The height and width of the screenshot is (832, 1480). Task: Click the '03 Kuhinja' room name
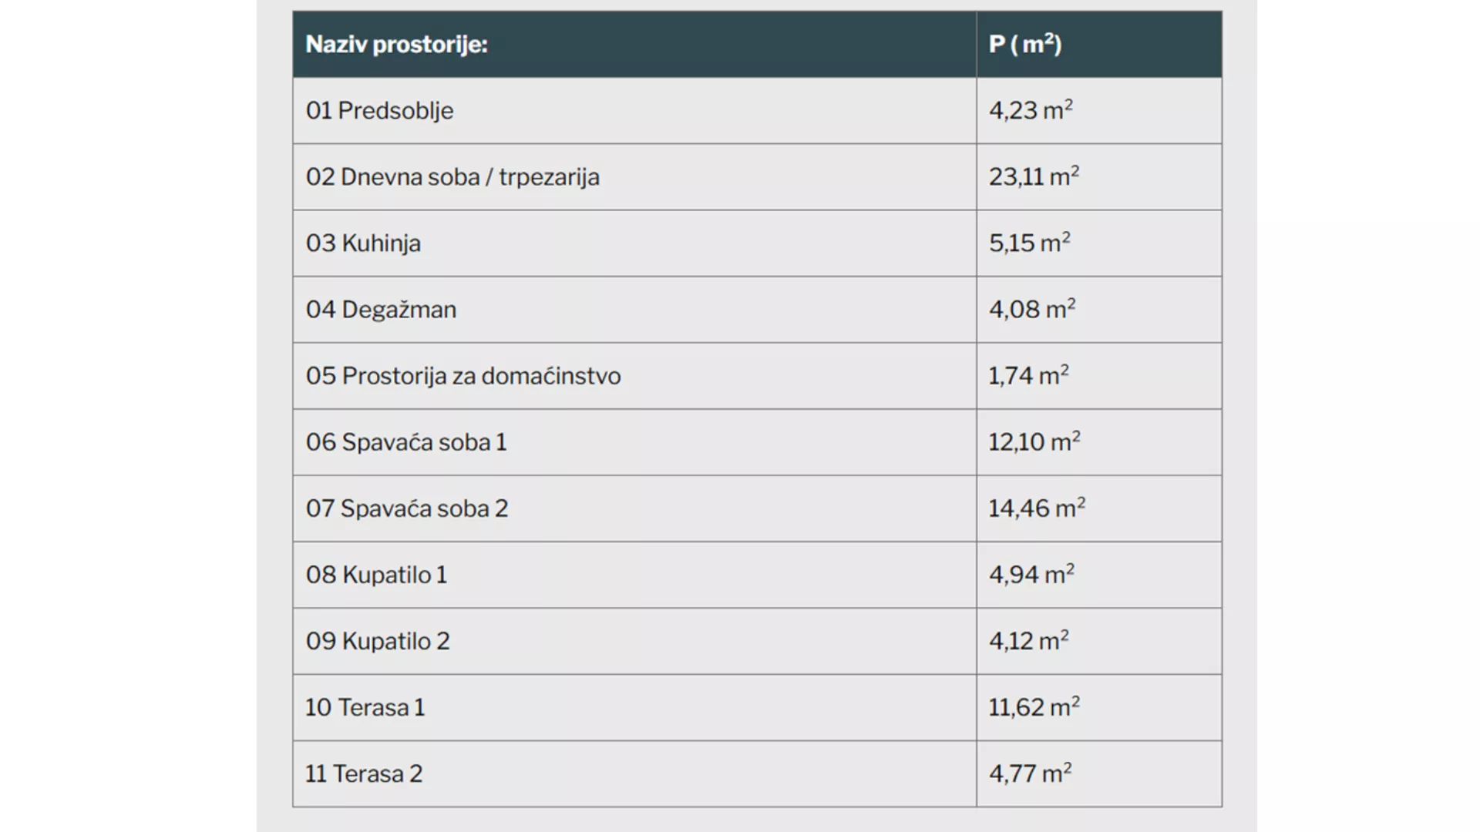363,243
